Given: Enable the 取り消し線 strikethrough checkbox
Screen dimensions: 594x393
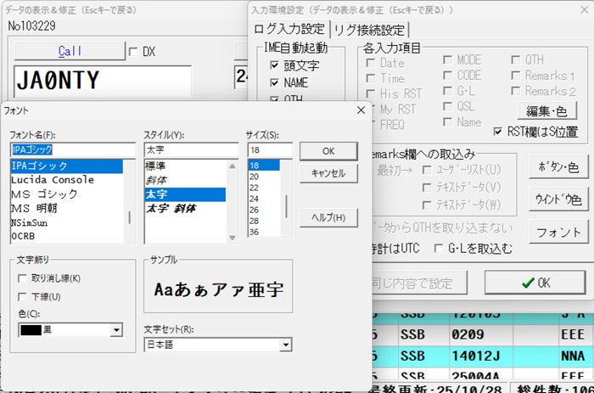Looking at the screenshot, I should click(x=23, y=278).
